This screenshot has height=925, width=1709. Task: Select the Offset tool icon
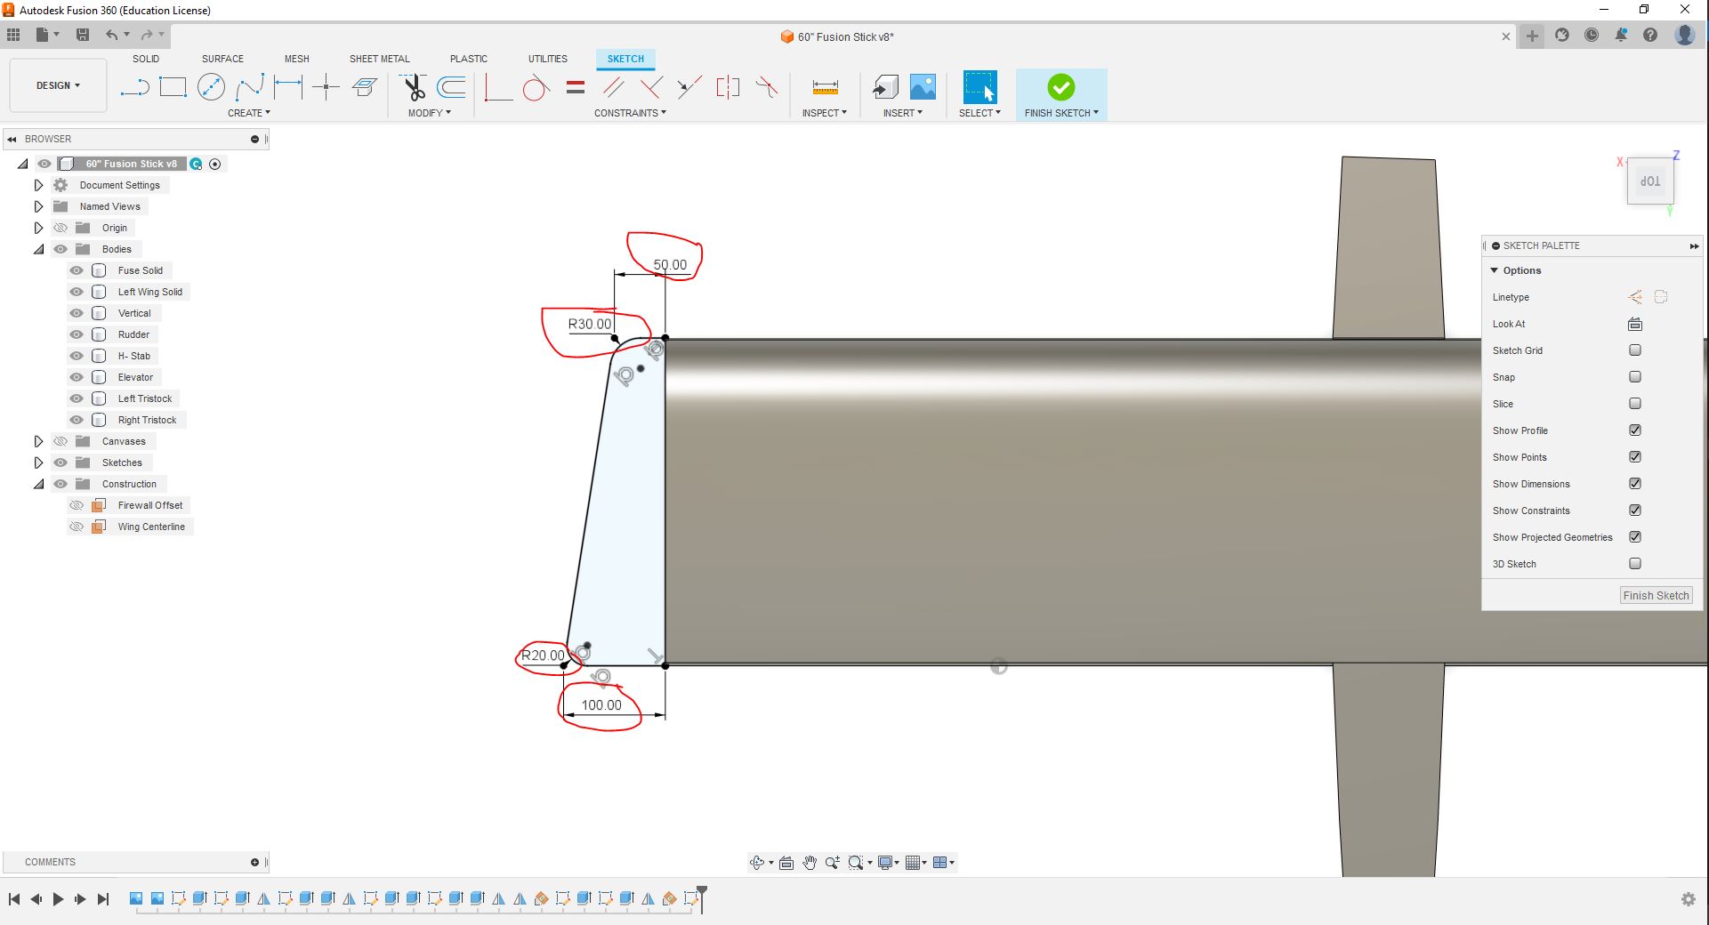[452, 87]
